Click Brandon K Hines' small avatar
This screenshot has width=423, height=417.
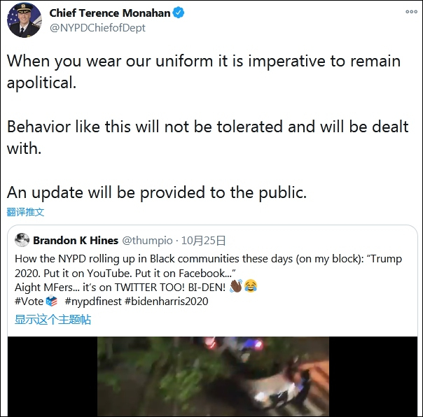coord(22,240)
